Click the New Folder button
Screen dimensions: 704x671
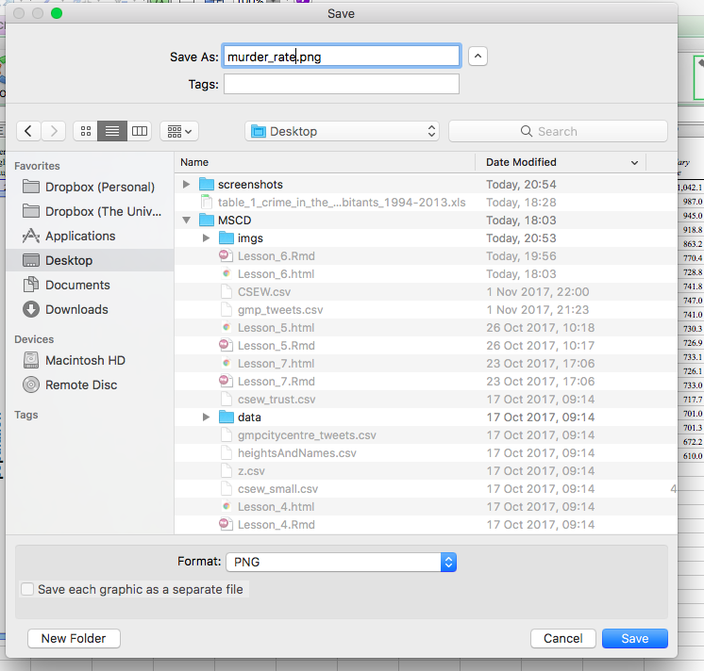click(74, 638)
